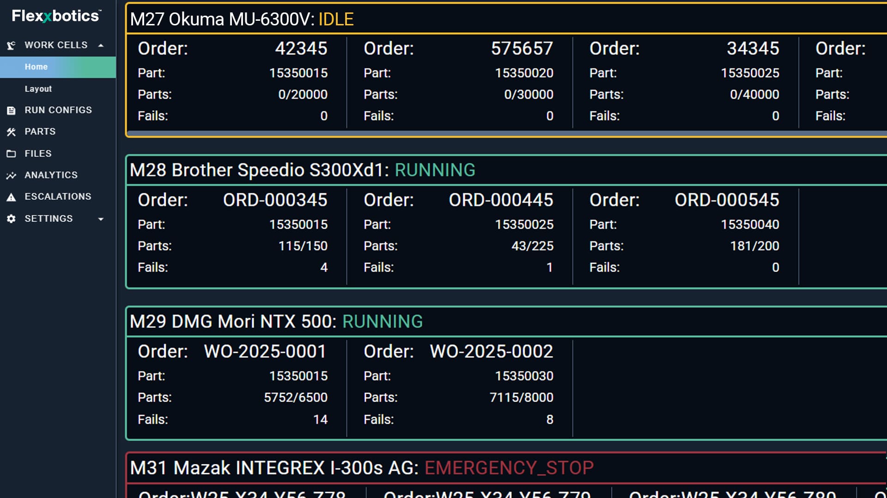Click parts count 0/20000
887x498 pixels.
pos(303,95)
